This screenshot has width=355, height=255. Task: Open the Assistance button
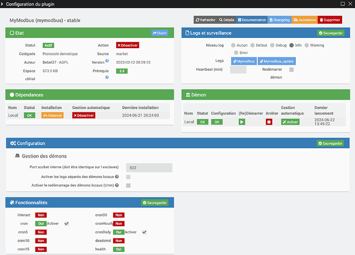pos(305,20)
